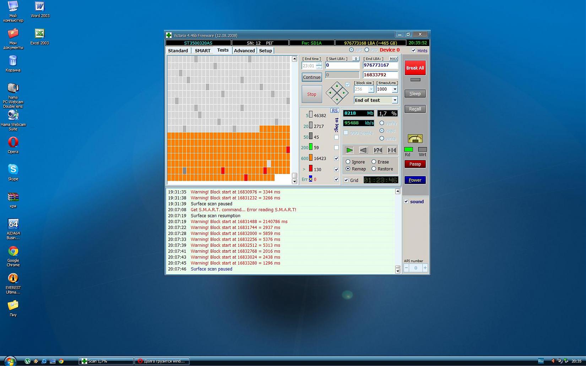Image resolution: width=586 pixels, height=366 pixels.
Task: Click the Chrome quick launch icon
Action: [61, 361]
